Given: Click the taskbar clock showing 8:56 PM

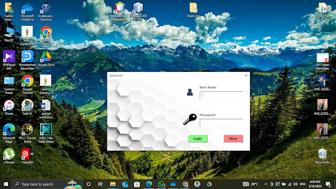Looking at the screenshot, I should pos(315,184).
